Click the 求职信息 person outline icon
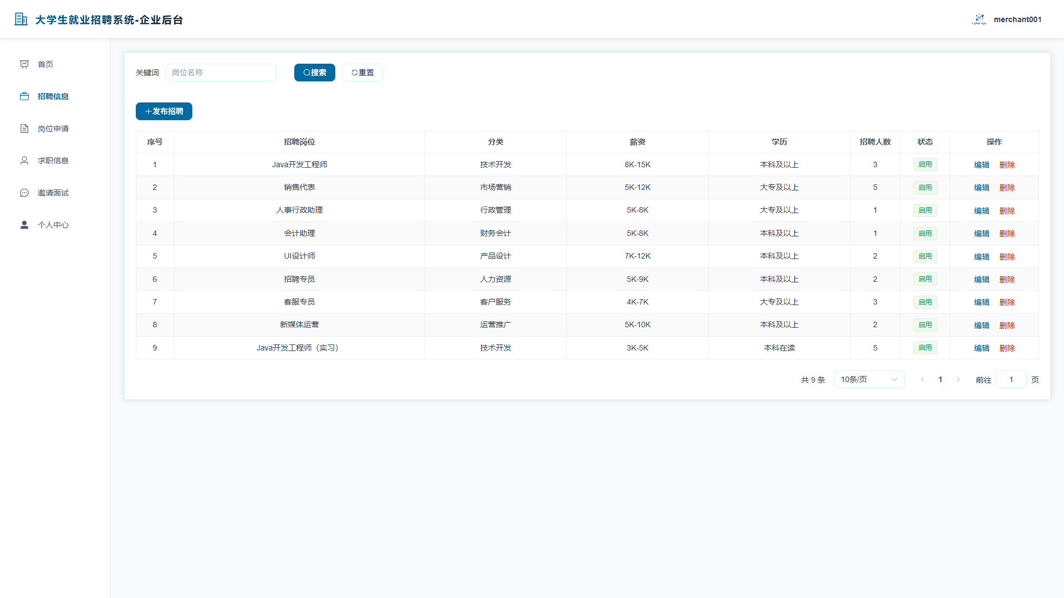 click(x=24, y=161)
